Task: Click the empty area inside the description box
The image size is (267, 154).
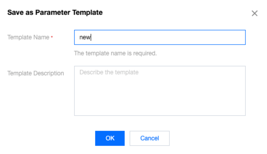Action: click(160, 98)
